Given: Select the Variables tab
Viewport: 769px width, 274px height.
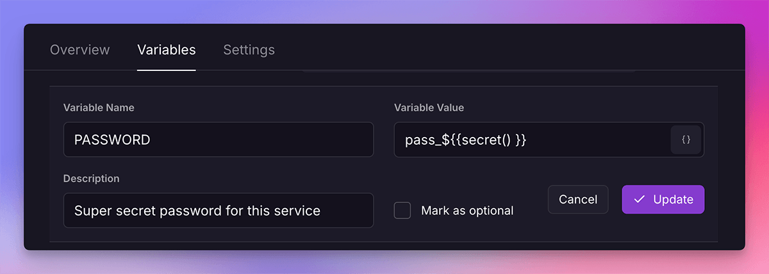Looking at the screenshot, I should 167,50.
